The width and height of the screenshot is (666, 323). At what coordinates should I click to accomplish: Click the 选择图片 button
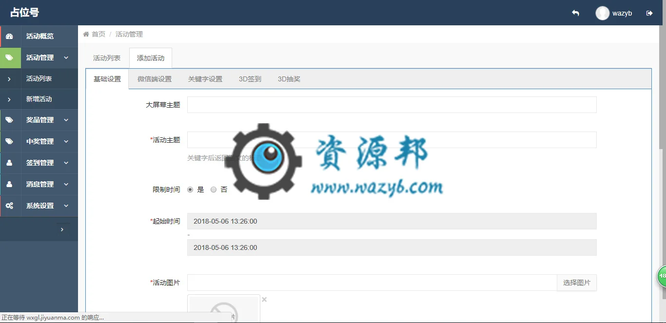coord(577,283)
